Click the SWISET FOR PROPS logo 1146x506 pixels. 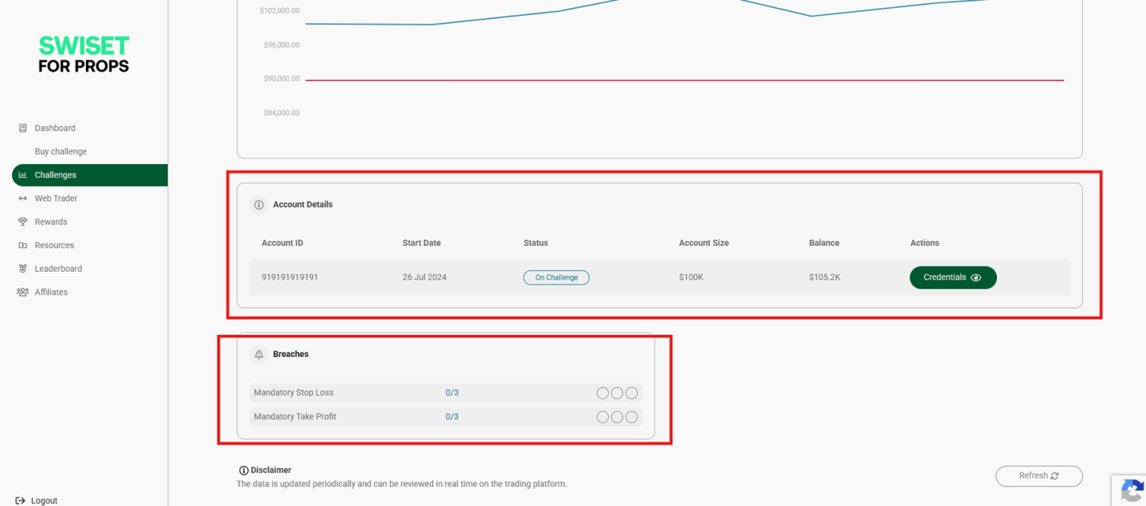tap(83, 55)
